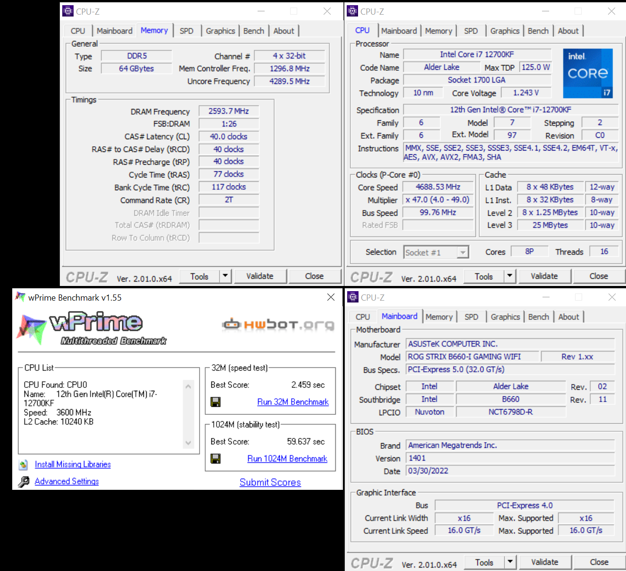The height and width of the screenshot is (571, 626).
Task: Click Close button in Processor window
Action: click(x=599, y=276)
